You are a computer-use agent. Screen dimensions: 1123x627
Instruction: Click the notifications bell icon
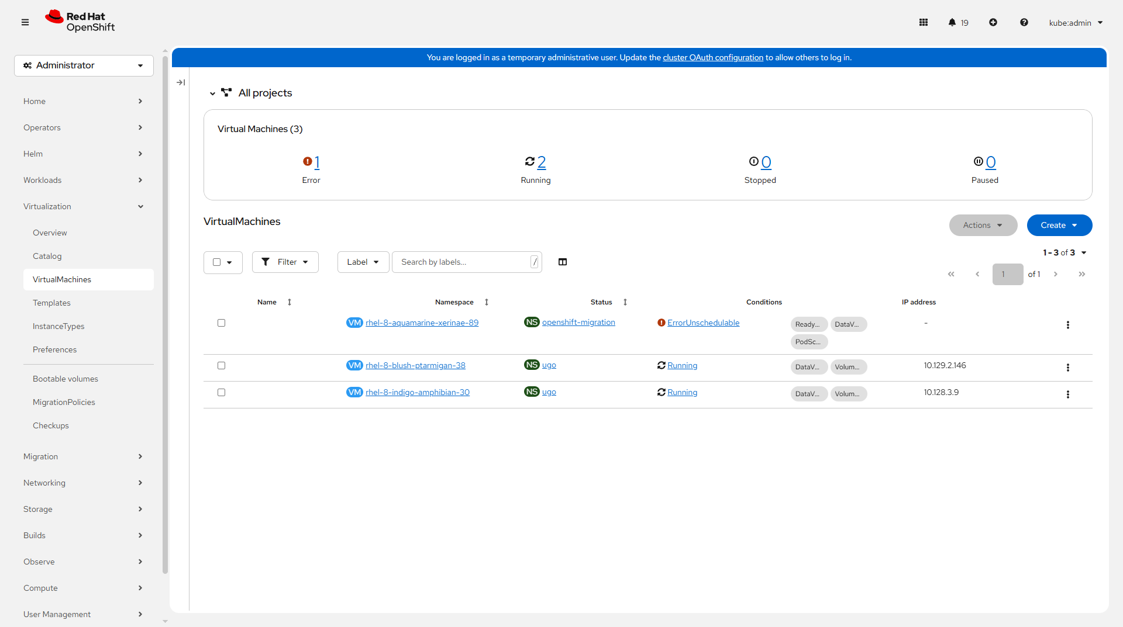click(x=952, y=22)
